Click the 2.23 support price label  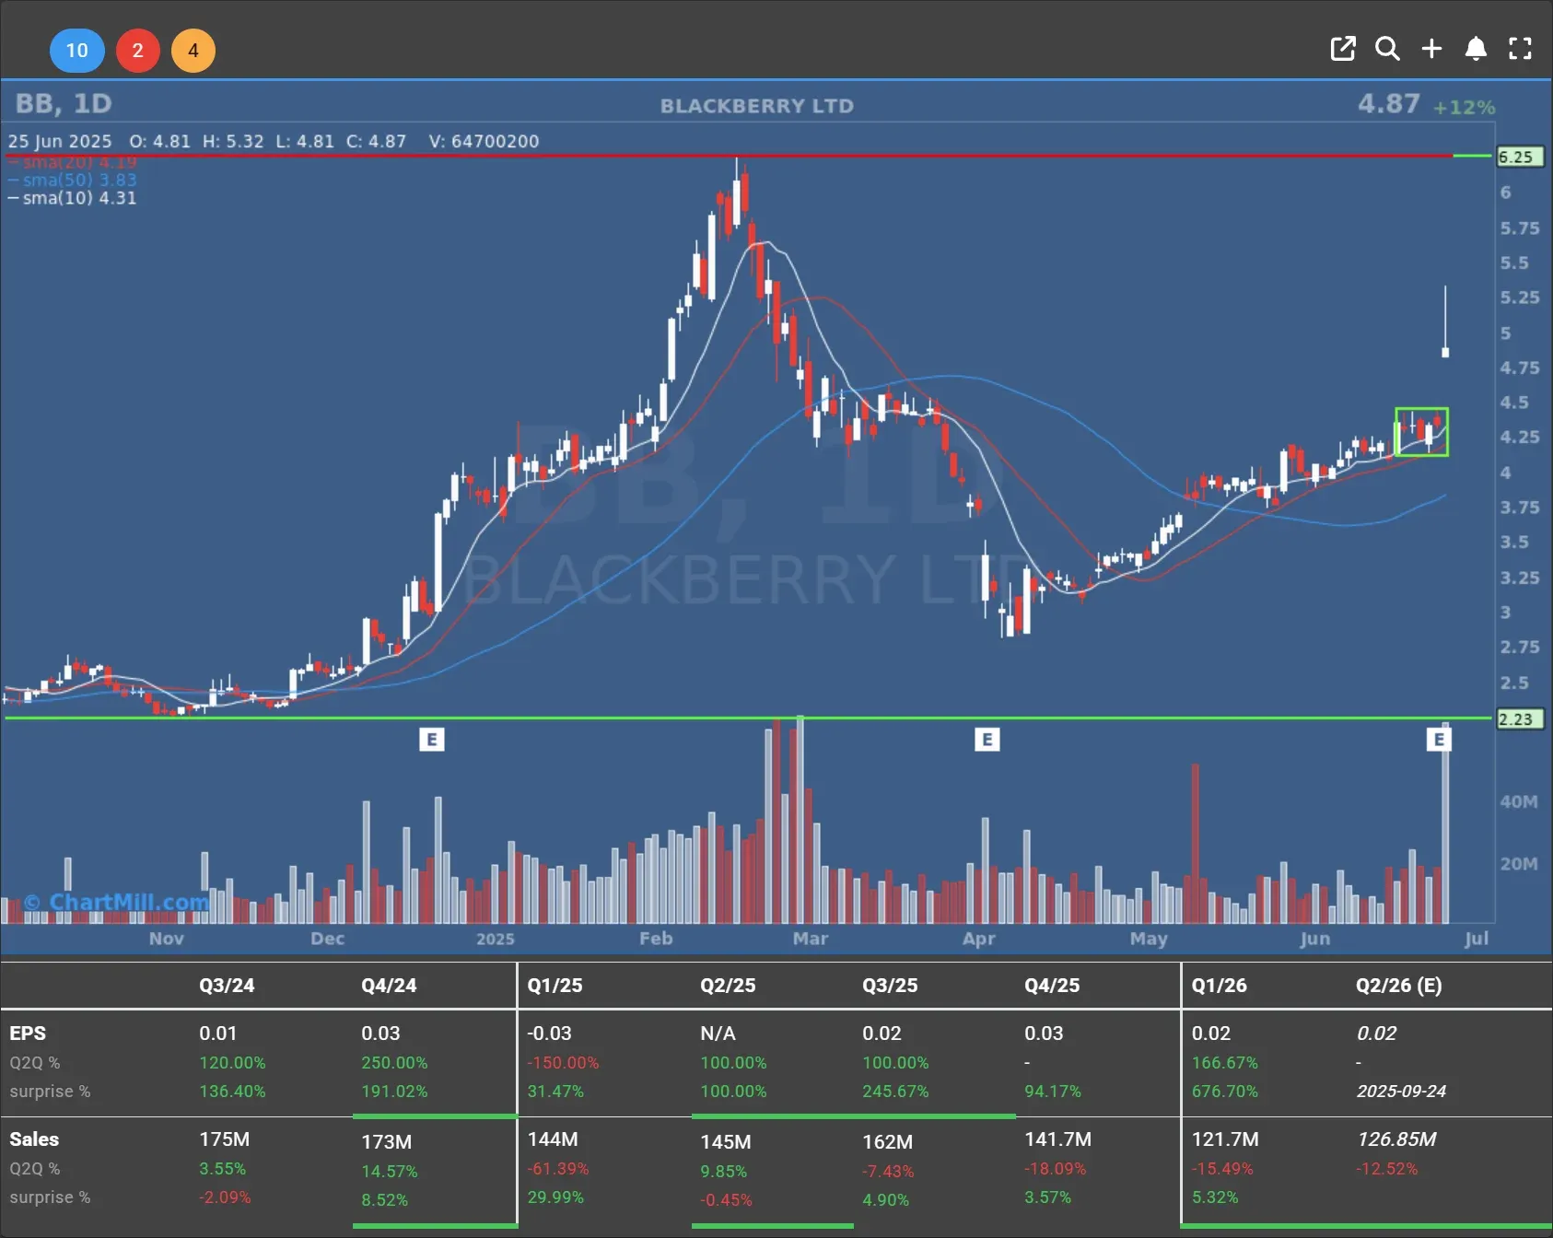pyautogui.click(x=1520, y=719)
